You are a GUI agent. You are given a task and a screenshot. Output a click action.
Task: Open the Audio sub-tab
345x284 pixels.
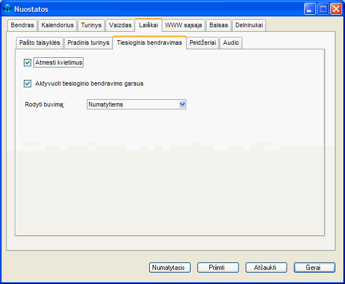pos(231,43)
